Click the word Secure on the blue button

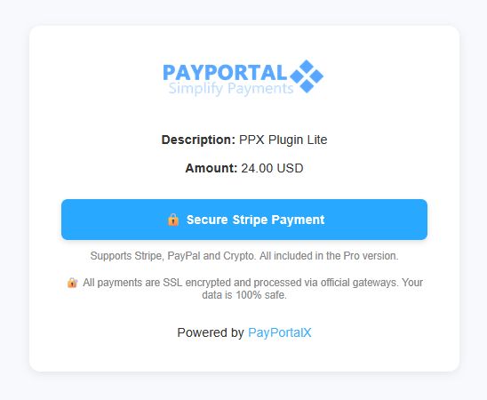coord(207,220)
